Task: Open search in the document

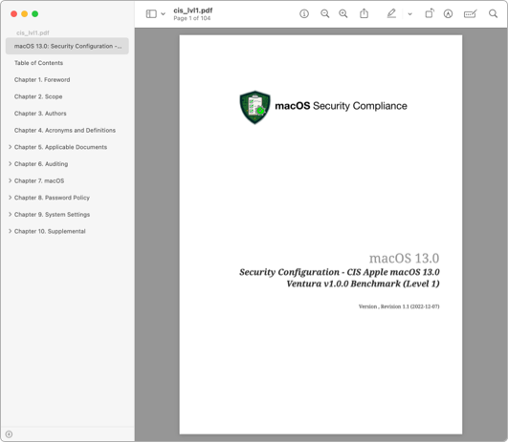Action: point(493,14)
